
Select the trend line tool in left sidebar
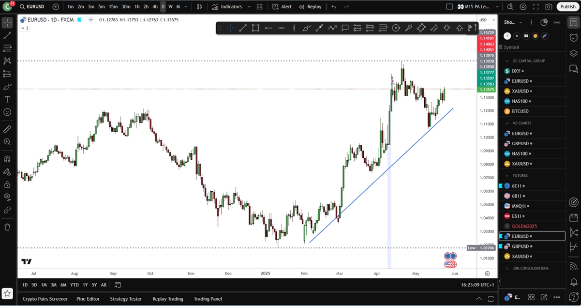(7, 36)
